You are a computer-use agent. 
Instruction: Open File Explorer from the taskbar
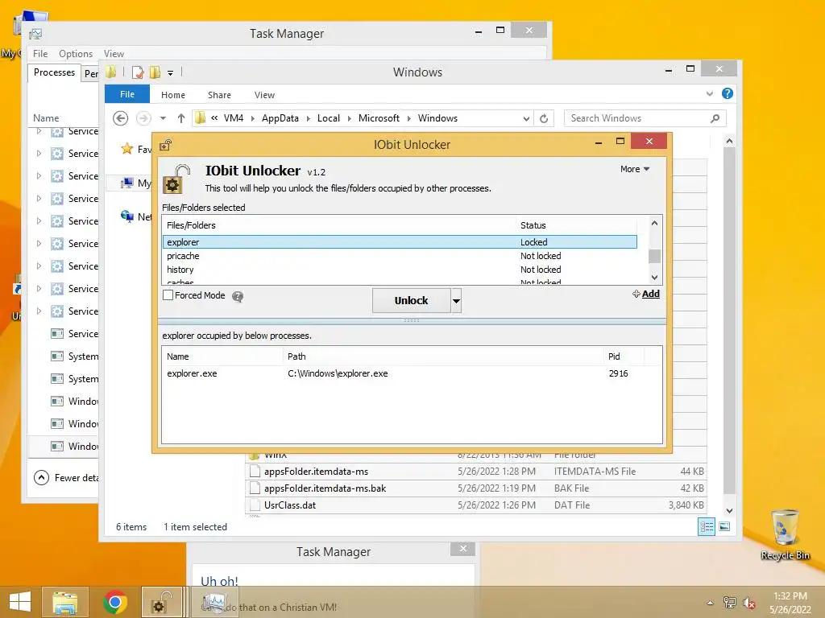coord(64,602)
